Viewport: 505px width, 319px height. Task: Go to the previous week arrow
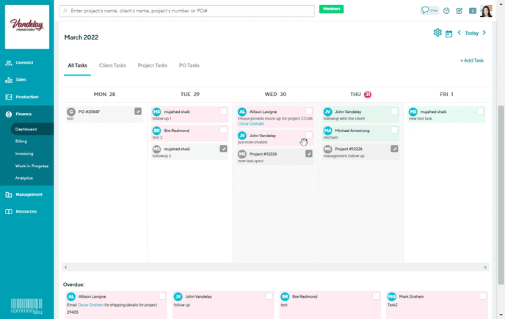(x=459, y=33)
